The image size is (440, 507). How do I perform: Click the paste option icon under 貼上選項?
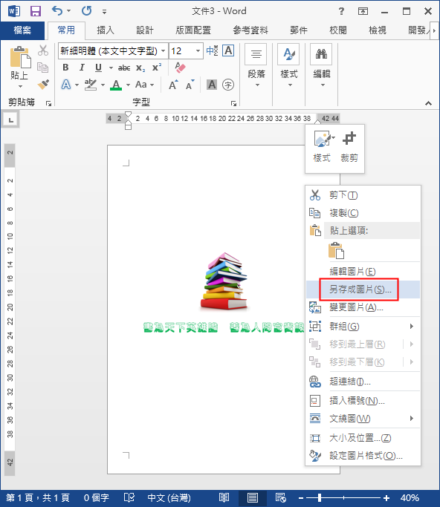click(x=337, y=251)
